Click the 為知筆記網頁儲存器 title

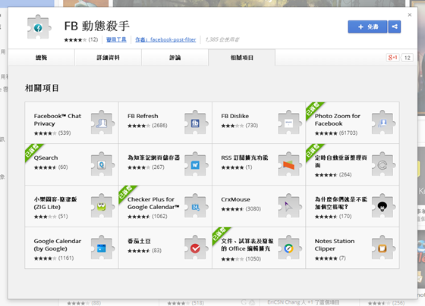[x=153, y=158]
